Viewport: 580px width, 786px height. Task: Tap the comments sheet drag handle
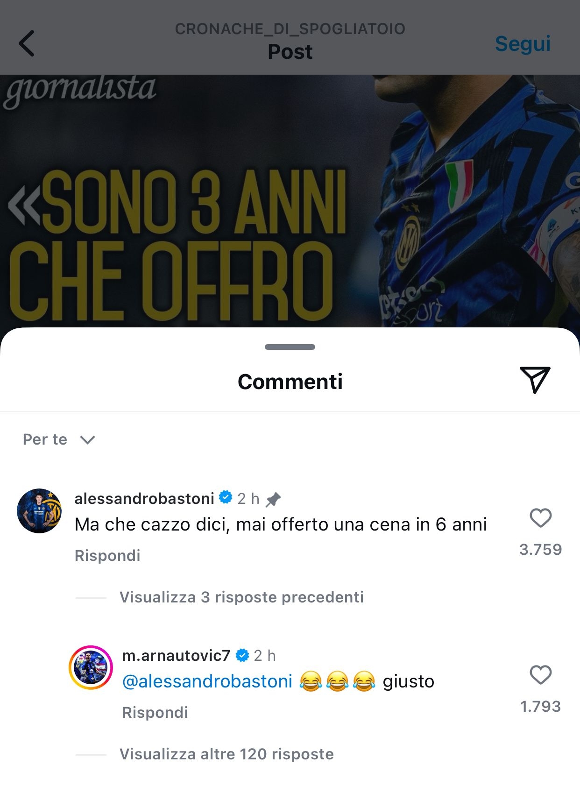coord(290,347)
